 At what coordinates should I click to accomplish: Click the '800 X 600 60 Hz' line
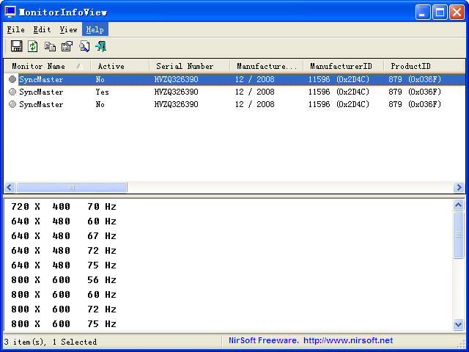[x=64, y=295]
